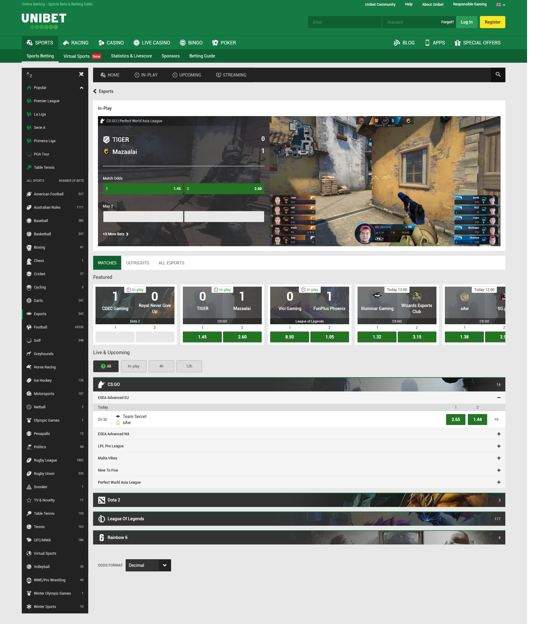Screen dimensions: 544x624
Task: Select the In-play time filter
Action: coord(134,366)
